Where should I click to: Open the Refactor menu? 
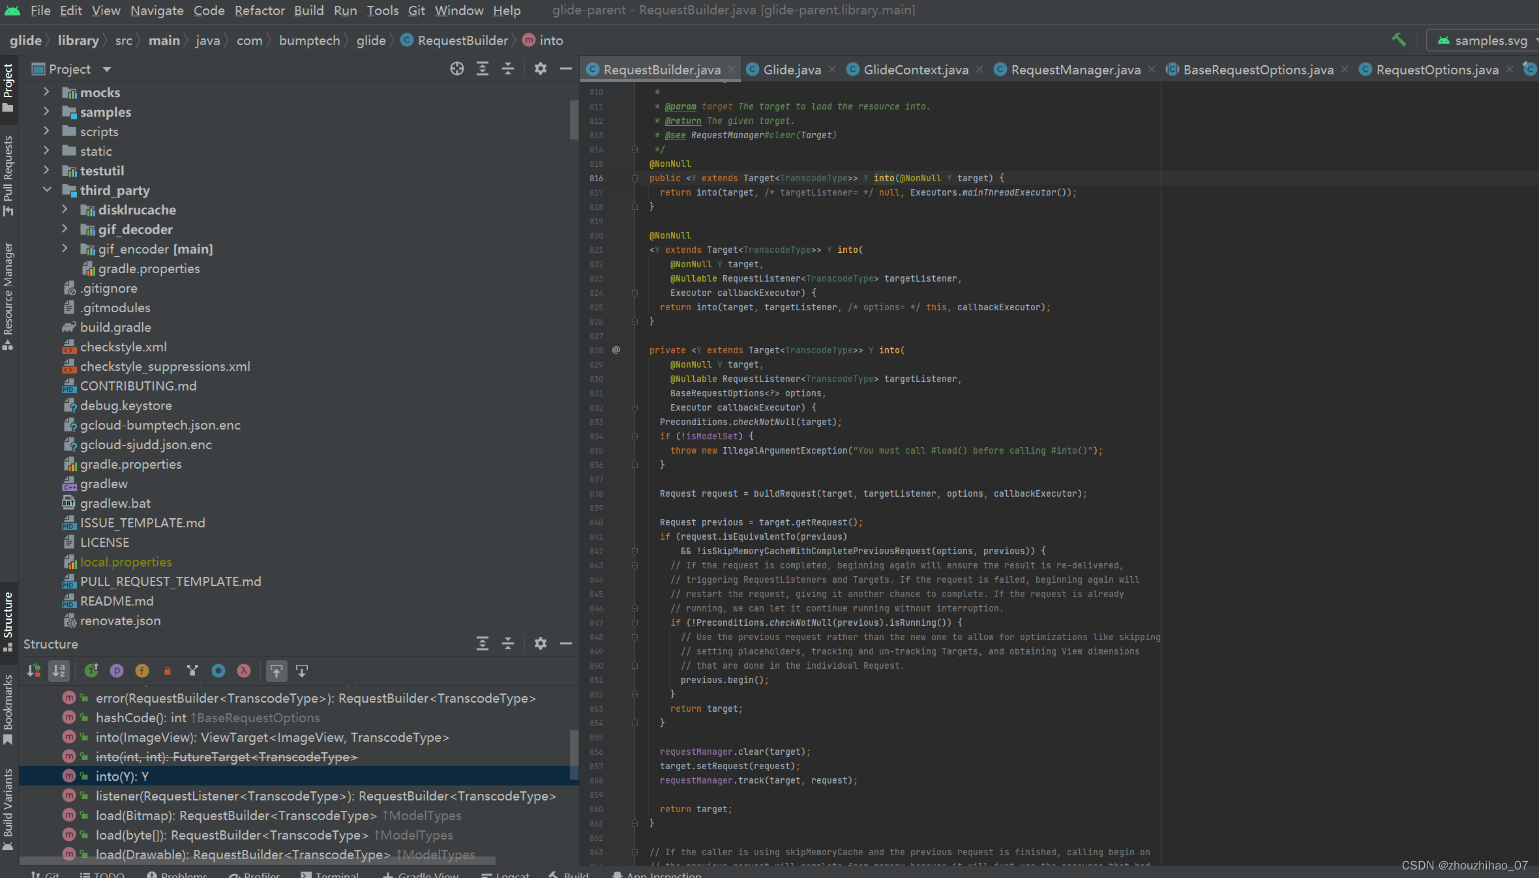(260, 10)
